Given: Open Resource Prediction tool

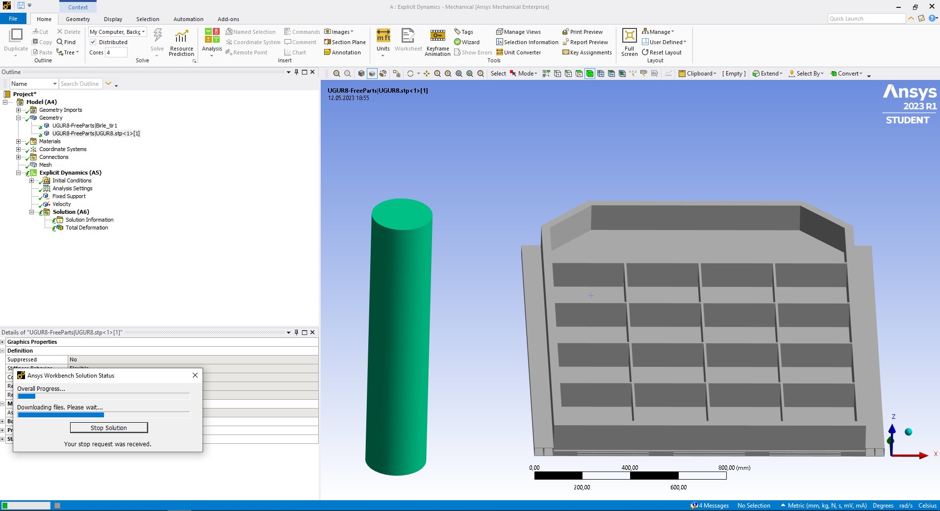Looking at the screenshot, I should 181,42.
